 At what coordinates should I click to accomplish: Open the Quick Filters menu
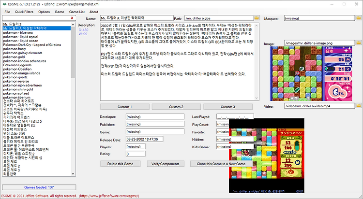pyautogui.click(x=24, y=12)
